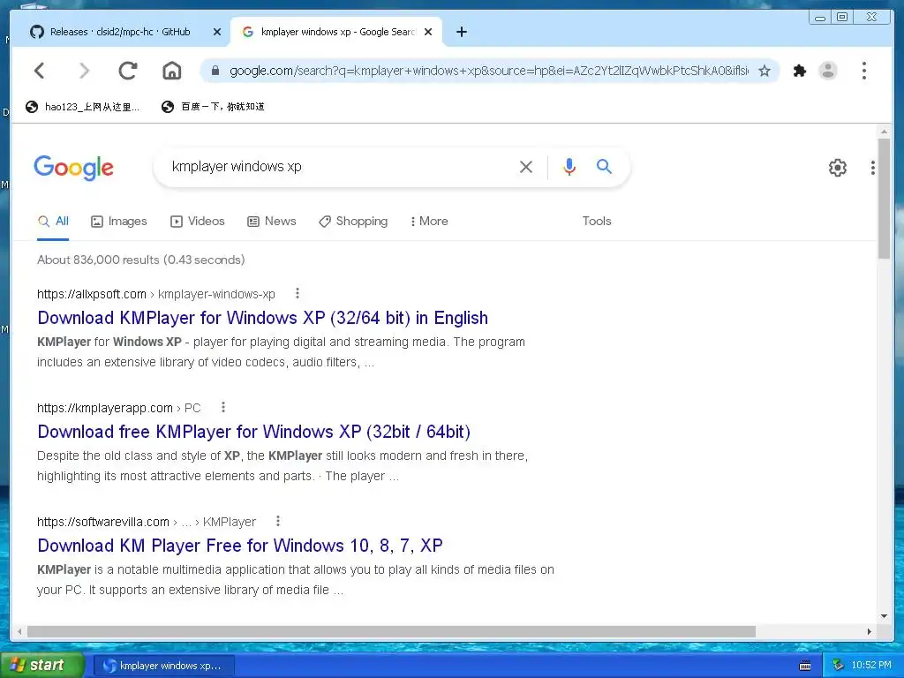
Task: Click the 10:52 PM taskbar clock
Action: pos(871,666)
